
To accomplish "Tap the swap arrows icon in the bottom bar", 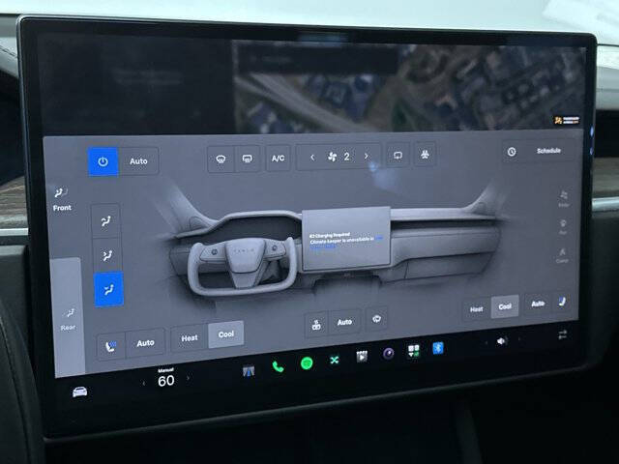I will pos(563,334).
